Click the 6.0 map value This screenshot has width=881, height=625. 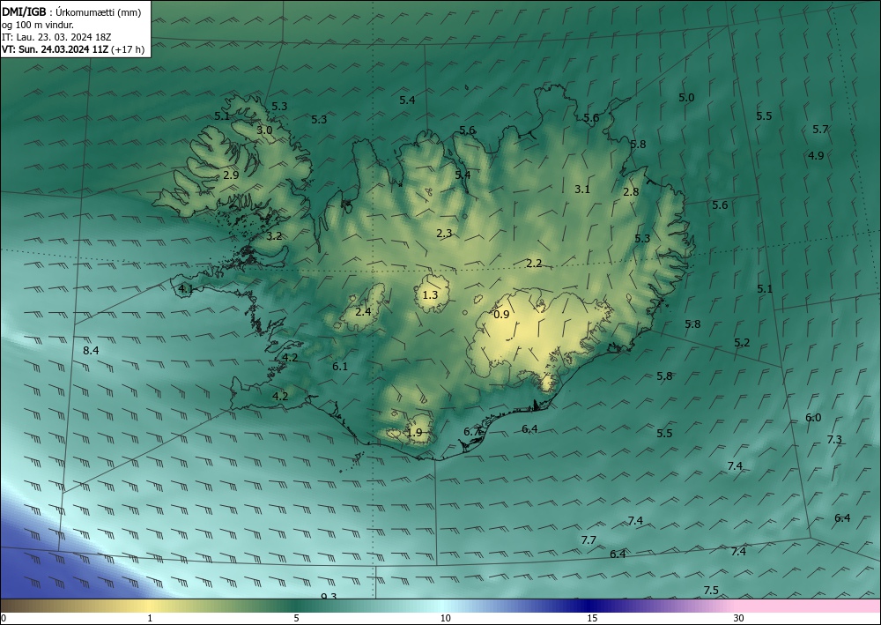pyautogui.click(x=813, y=418)
